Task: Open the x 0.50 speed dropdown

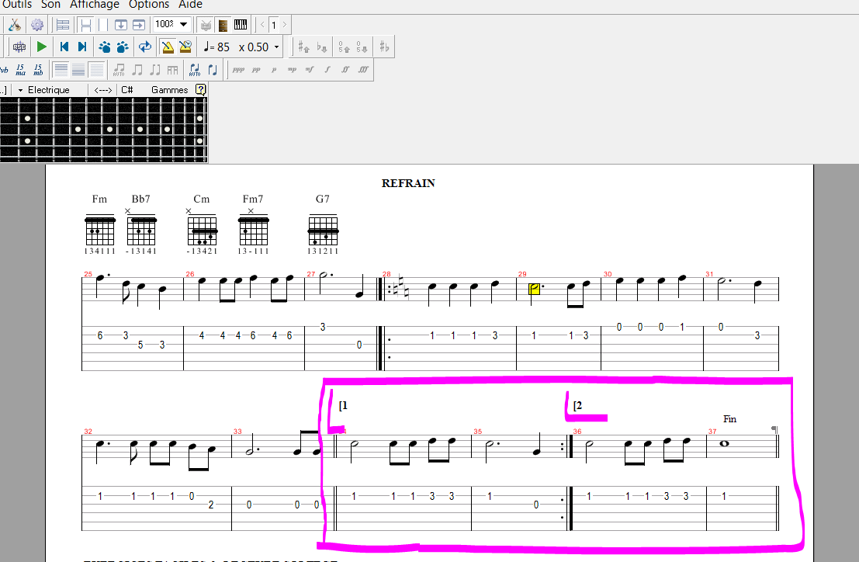Action: [258, 47]
